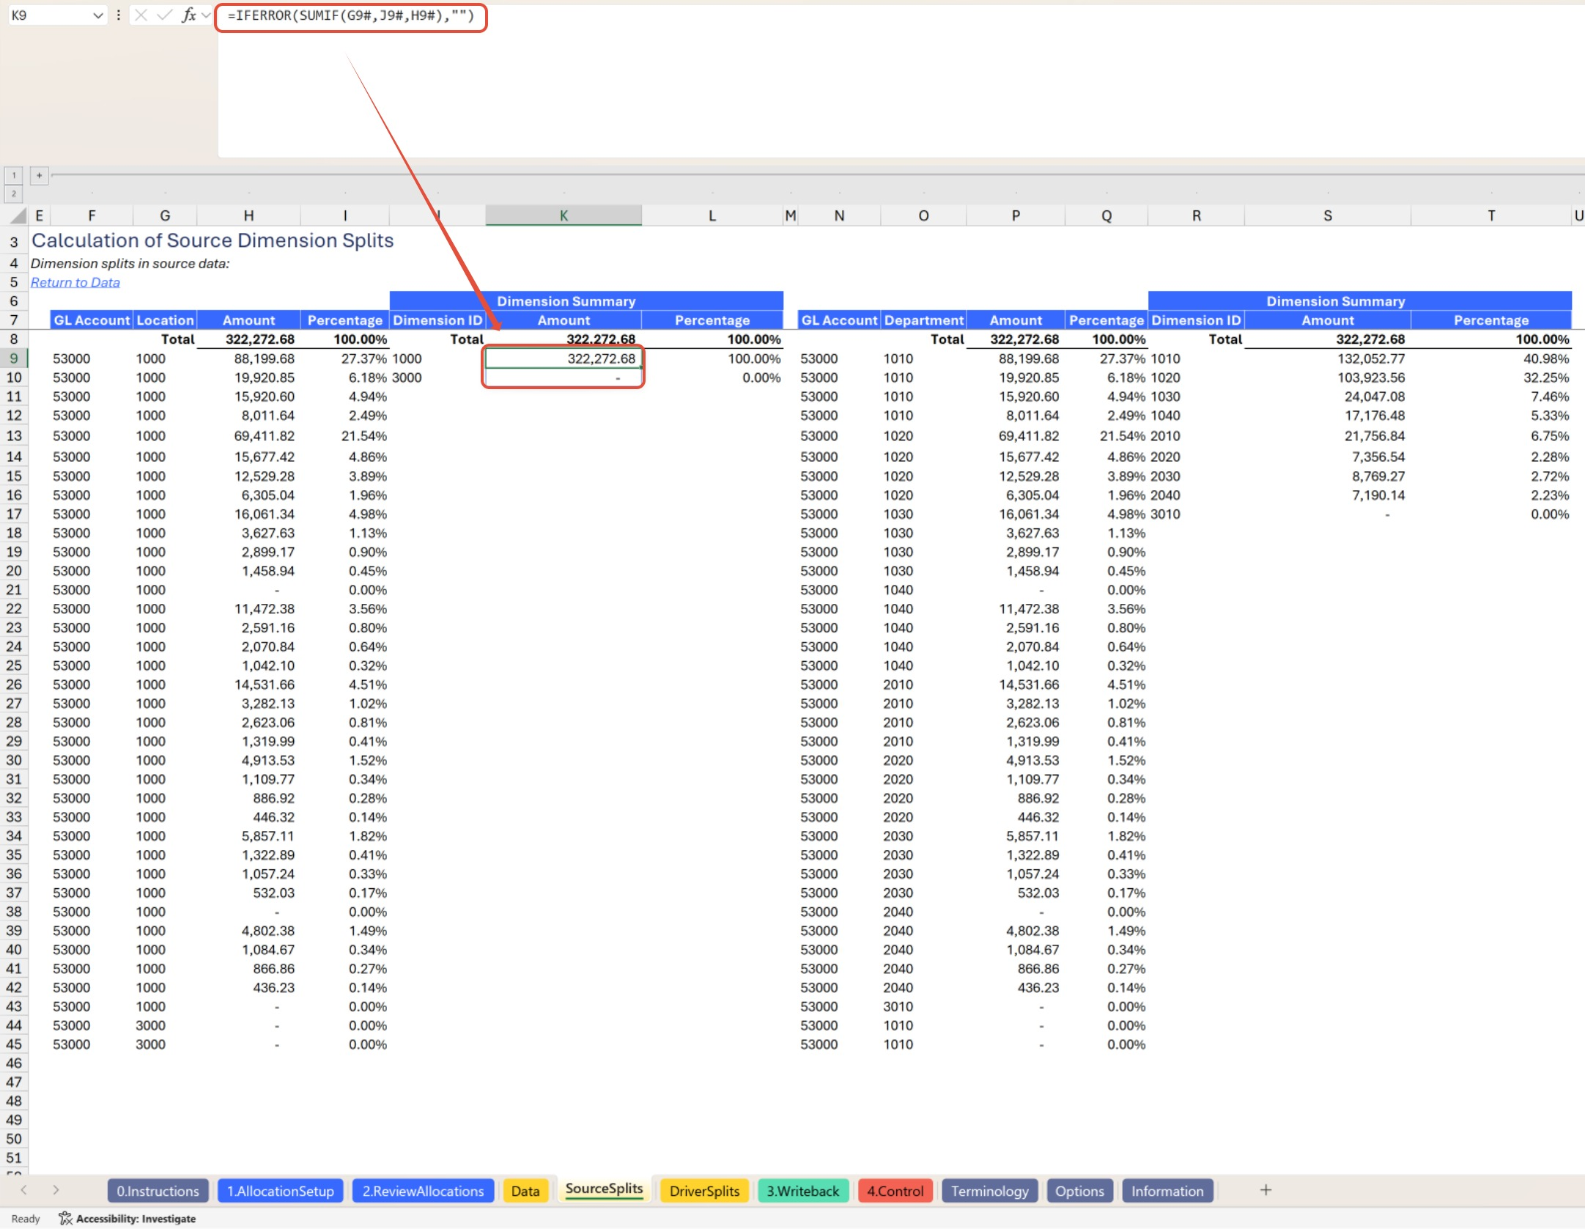1585x1229 pixels.
Task: Follow the Return to Data link
Action: point(75,282)
